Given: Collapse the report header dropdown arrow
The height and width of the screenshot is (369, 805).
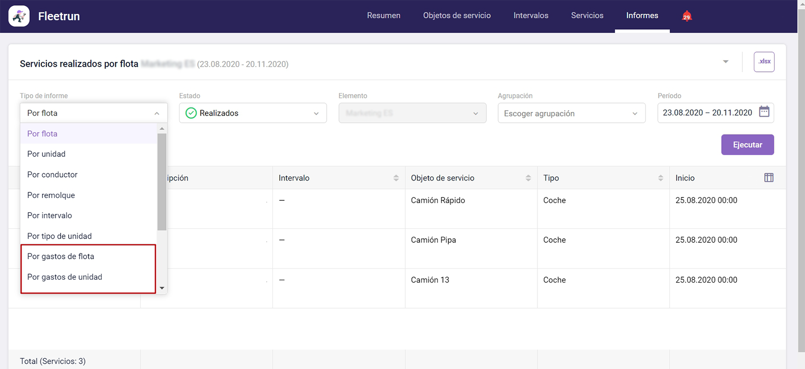Looking at the screenshot, I should (x=725, y=62).
